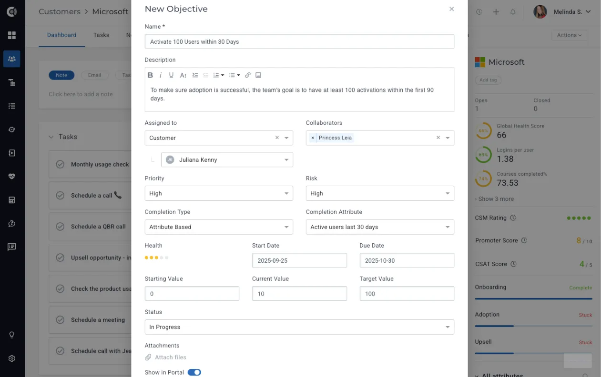Screen dimensions: 601x377
Task: Click into the Target Value field
Action: tap(407, 294)
